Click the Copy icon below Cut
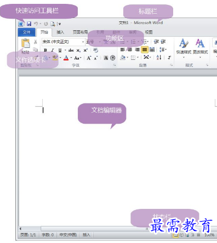Viewport: 217px width, 243px height. coord(35,49)
